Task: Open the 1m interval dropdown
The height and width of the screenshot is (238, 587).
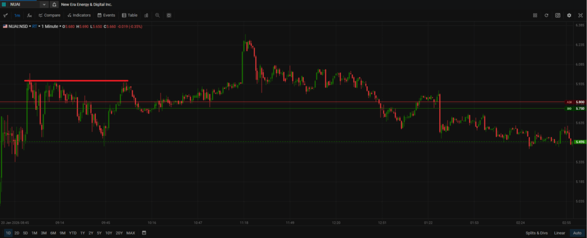Action: pos(17,15)
